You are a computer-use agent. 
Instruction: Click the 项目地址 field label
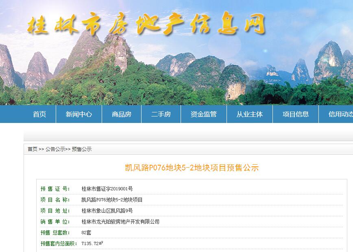point(55,211)
